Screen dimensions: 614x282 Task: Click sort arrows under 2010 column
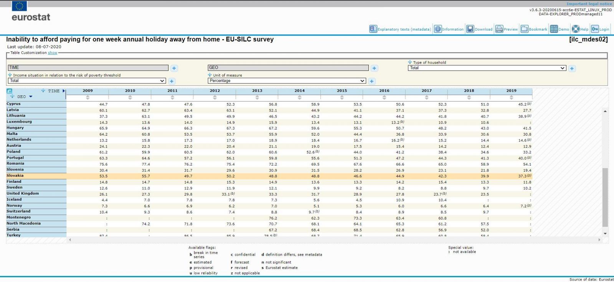130,98
